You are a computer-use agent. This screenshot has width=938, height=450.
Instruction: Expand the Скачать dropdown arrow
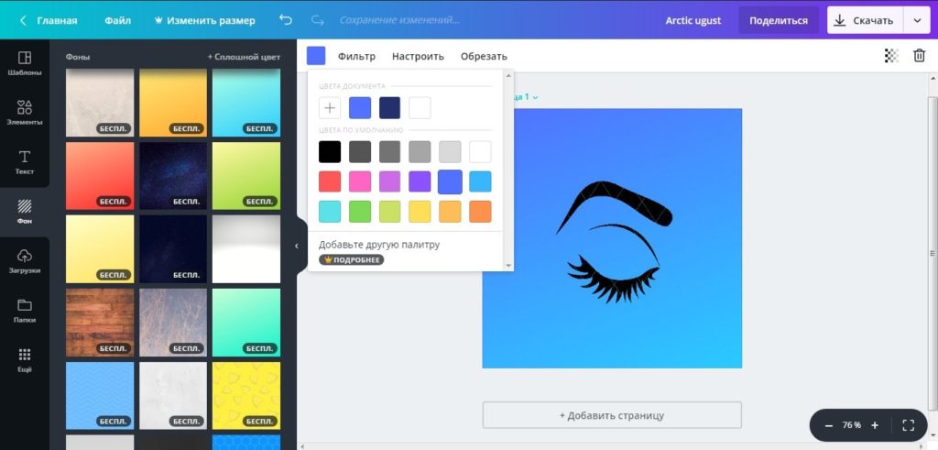coord(917,20)
